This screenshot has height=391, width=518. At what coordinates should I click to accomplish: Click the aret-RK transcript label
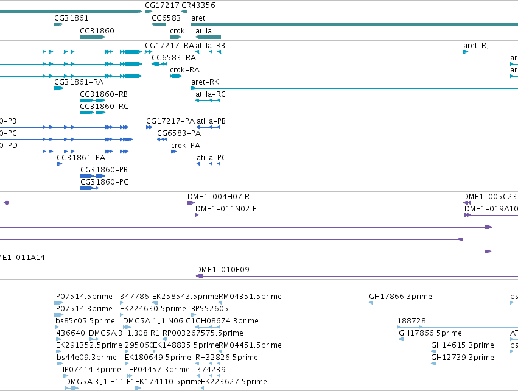point(205,82)
